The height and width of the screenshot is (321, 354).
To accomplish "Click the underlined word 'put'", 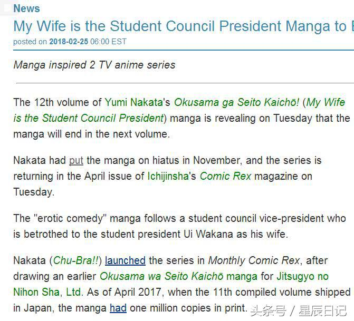I will click(76, 160).
